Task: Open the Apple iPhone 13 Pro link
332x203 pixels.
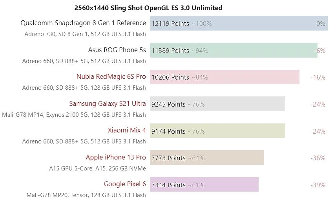Action: [x=116, y=158]
